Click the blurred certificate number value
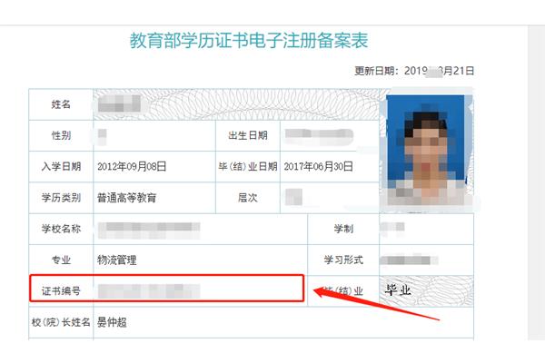This screenshot has height=363, width=545. (149, 291)
